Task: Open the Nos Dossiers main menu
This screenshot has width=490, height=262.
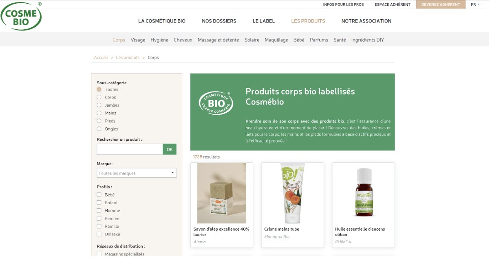Action: (x=219, y=21)
